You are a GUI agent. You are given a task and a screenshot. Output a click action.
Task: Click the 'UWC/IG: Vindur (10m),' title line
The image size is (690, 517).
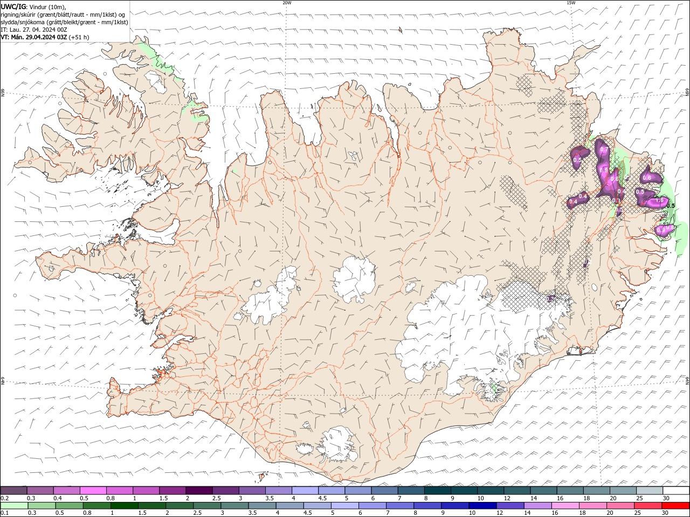(33, 6)
